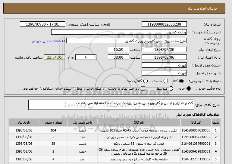The width and height of the screenshot is (232, 164).
Task: Click the تعداد / مقدار column header
Action: point(53,123)
